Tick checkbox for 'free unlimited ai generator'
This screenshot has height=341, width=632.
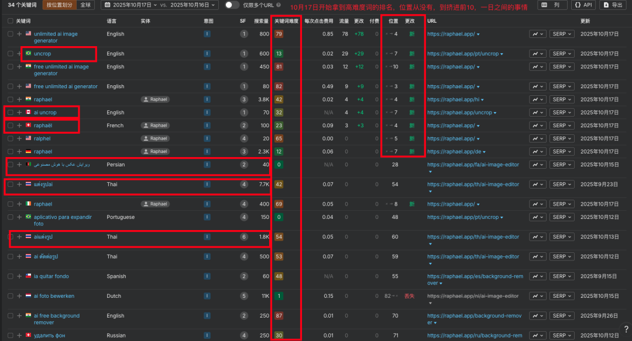tap(10, 86)
